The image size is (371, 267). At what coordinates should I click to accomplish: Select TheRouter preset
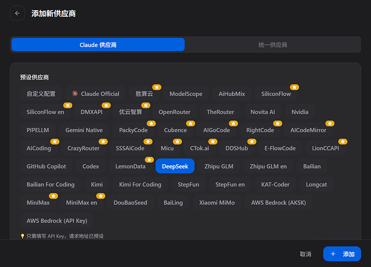[220, 112]
